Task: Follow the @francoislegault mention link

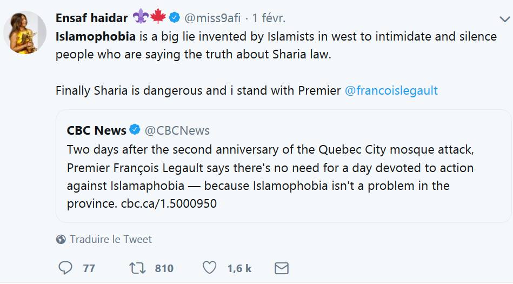Action: pos(391,90)
